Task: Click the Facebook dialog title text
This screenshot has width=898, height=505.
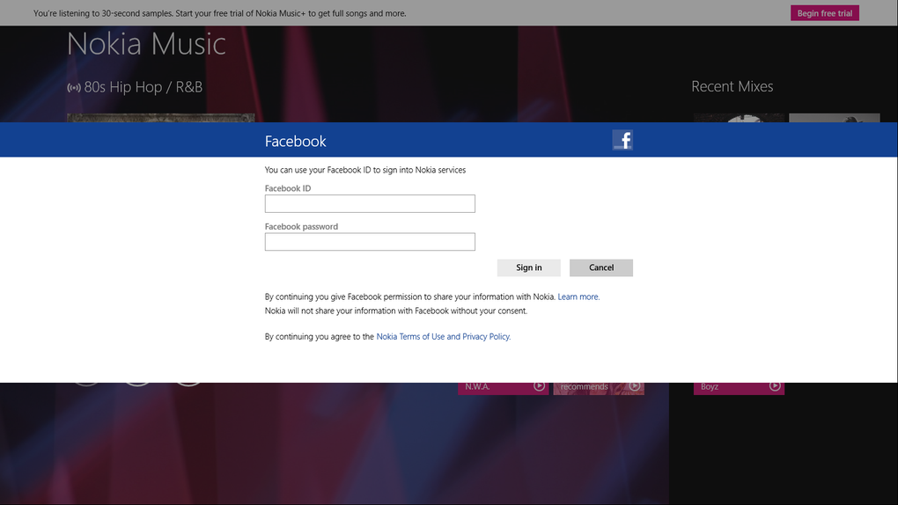Action: [x=296, y=142]
